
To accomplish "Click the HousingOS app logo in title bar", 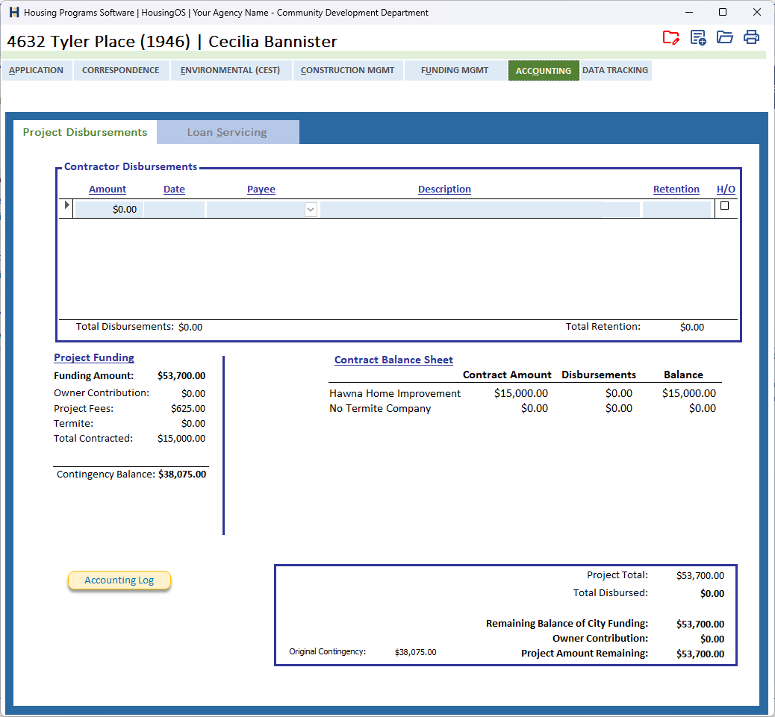I will [14, 13].
